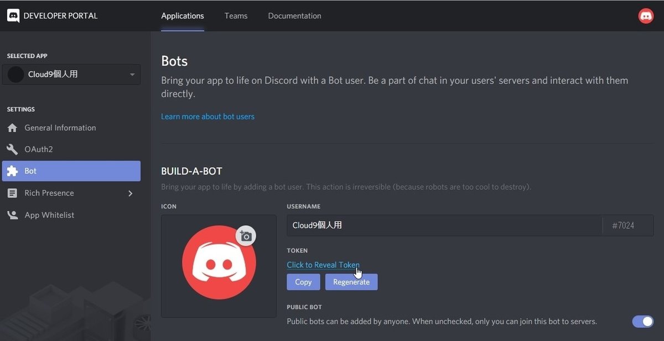Screen dimensions: 664x341
Task: Regenerate the bot token
Action: point(351,282)
